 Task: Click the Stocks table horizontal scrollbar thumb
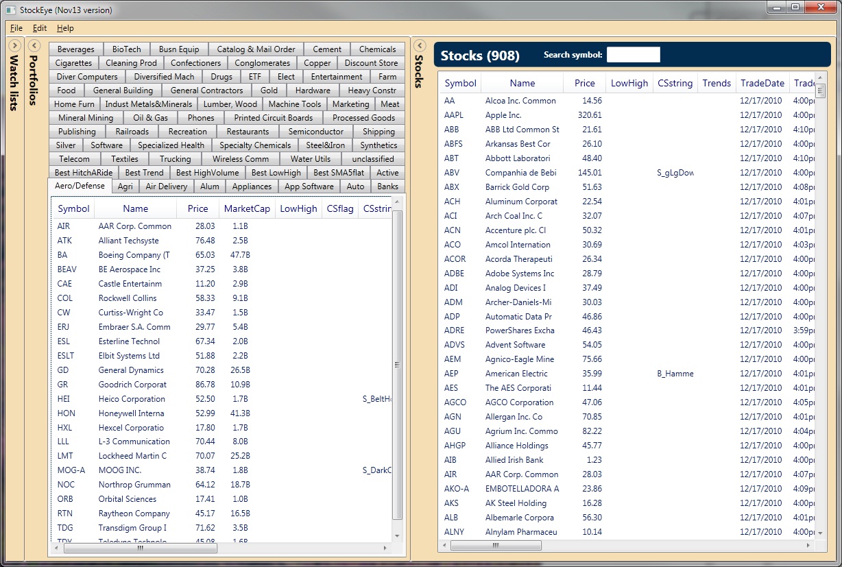tap(496, 546)
